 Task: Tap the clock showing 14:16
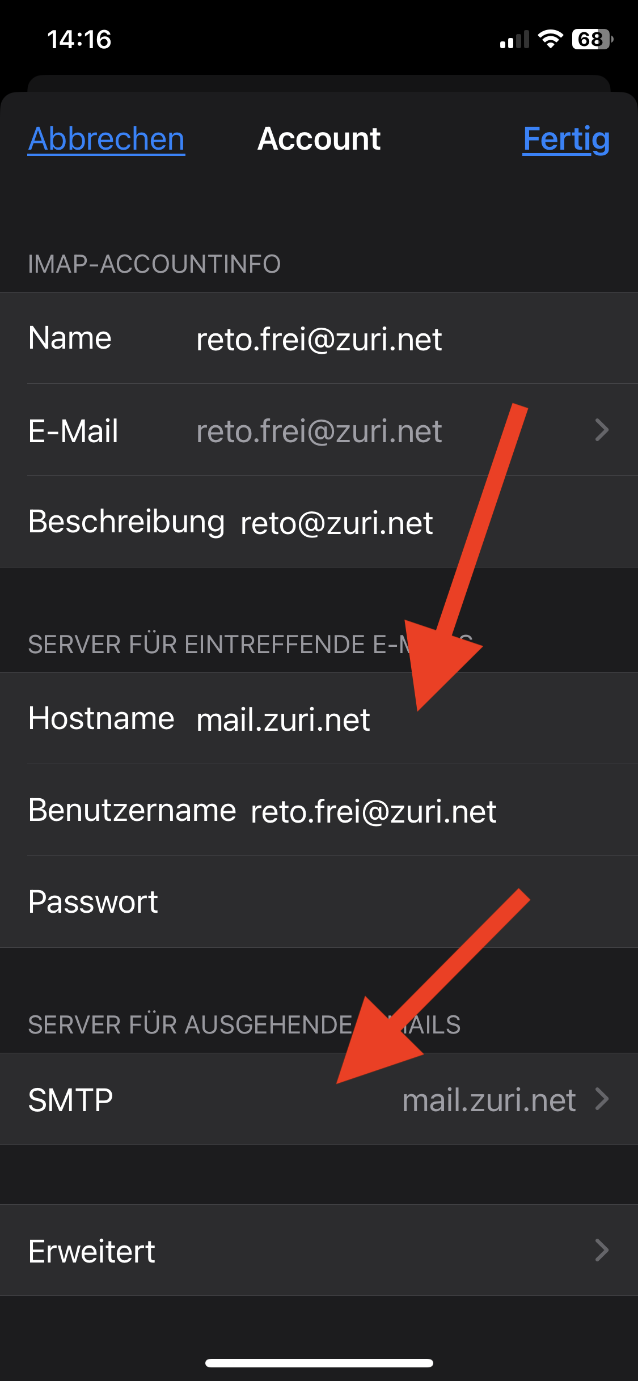[79, 40]
